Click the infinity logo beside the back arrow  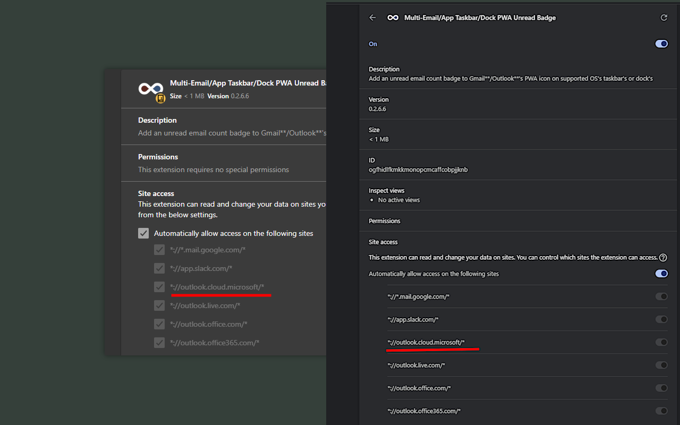pos(393,18)
